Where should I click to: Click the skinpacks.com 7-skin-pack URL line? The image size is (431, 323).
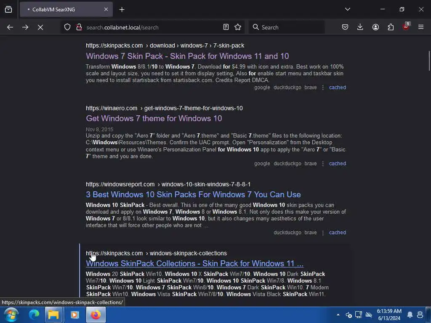tap(165, 45)
